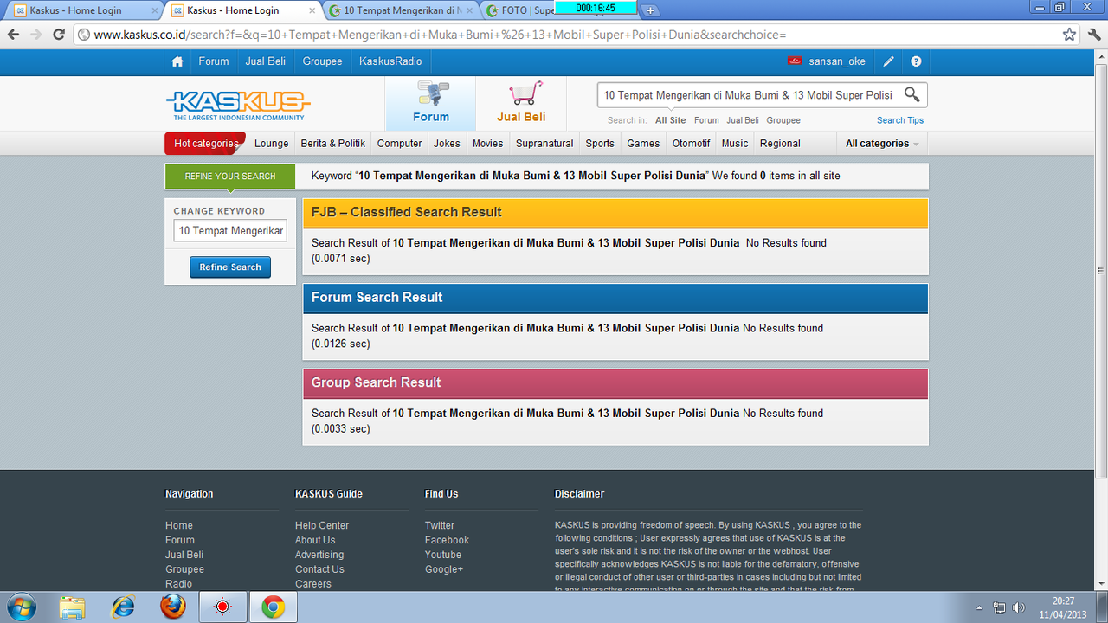Click the green Refine Your Search header
Viewport: 1108px width, 623px height.
[230, 177]
